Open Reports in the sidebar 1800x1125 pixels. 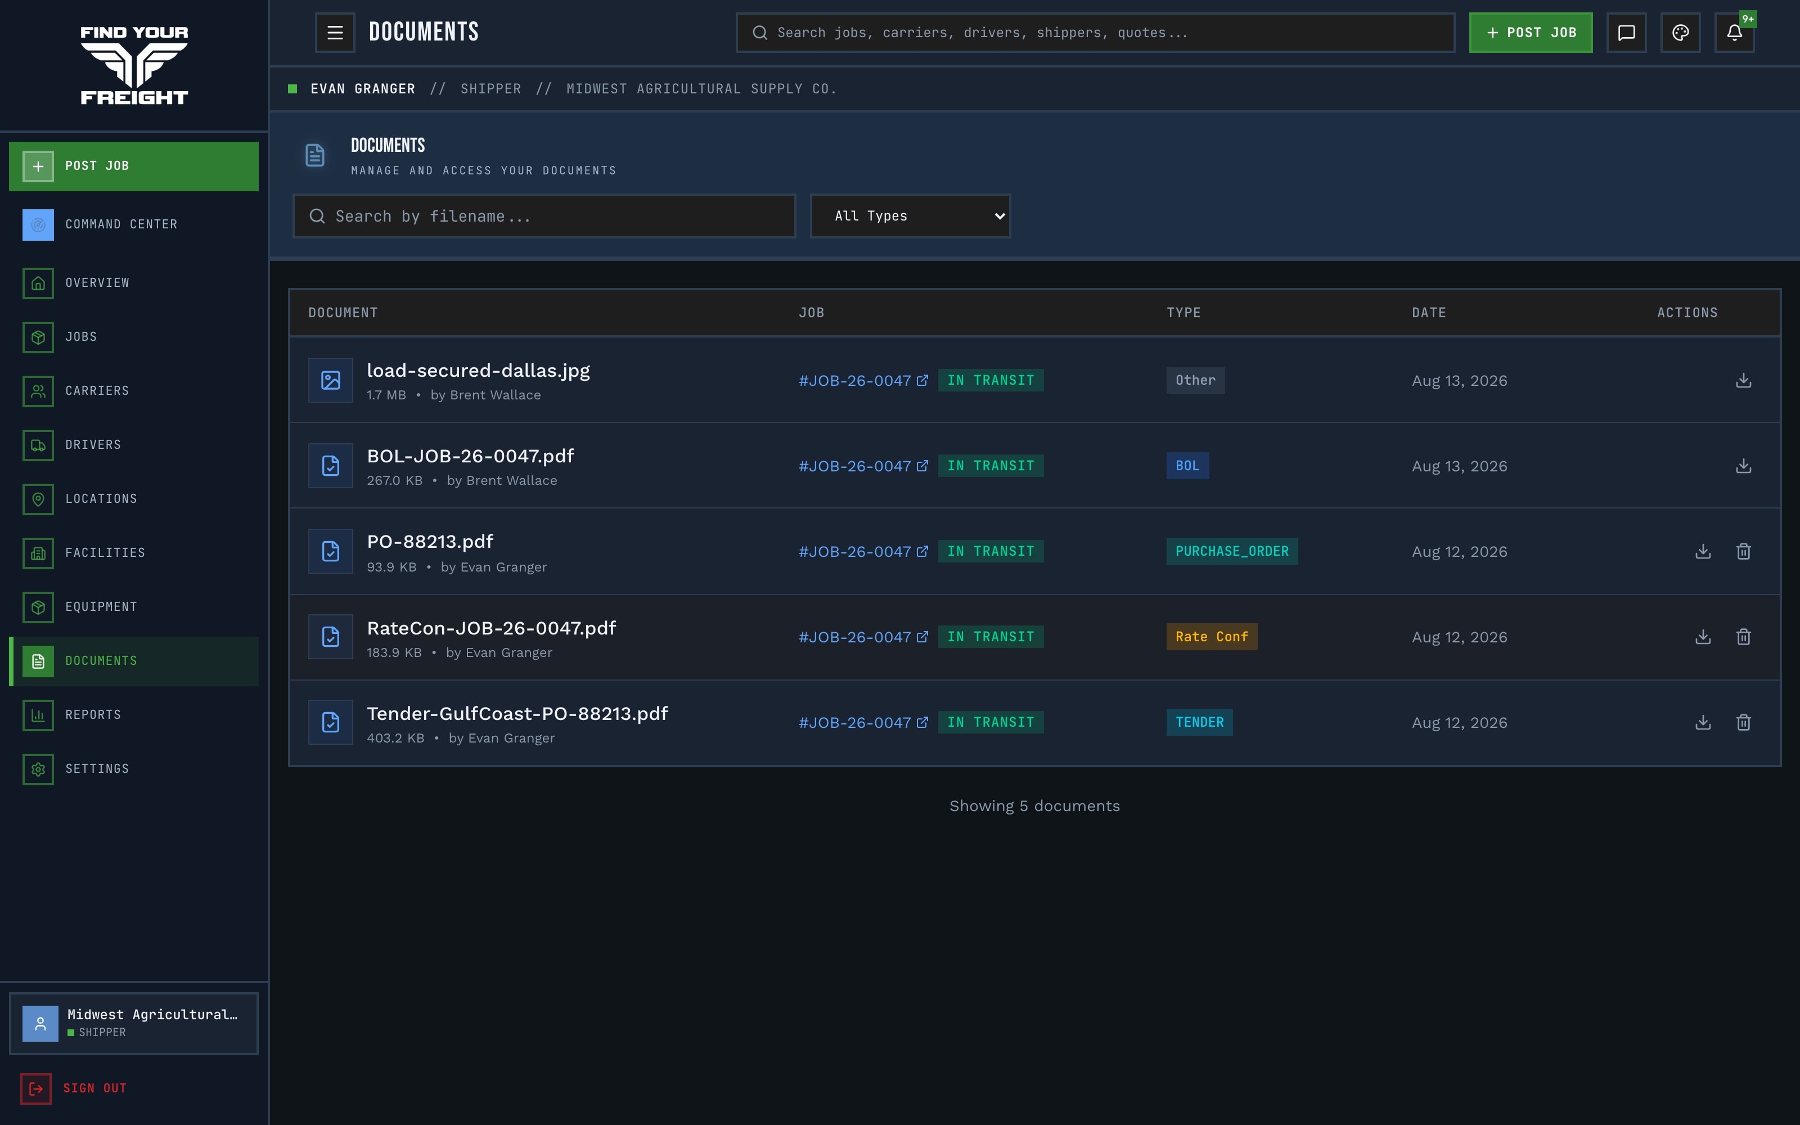coord(134,715)
